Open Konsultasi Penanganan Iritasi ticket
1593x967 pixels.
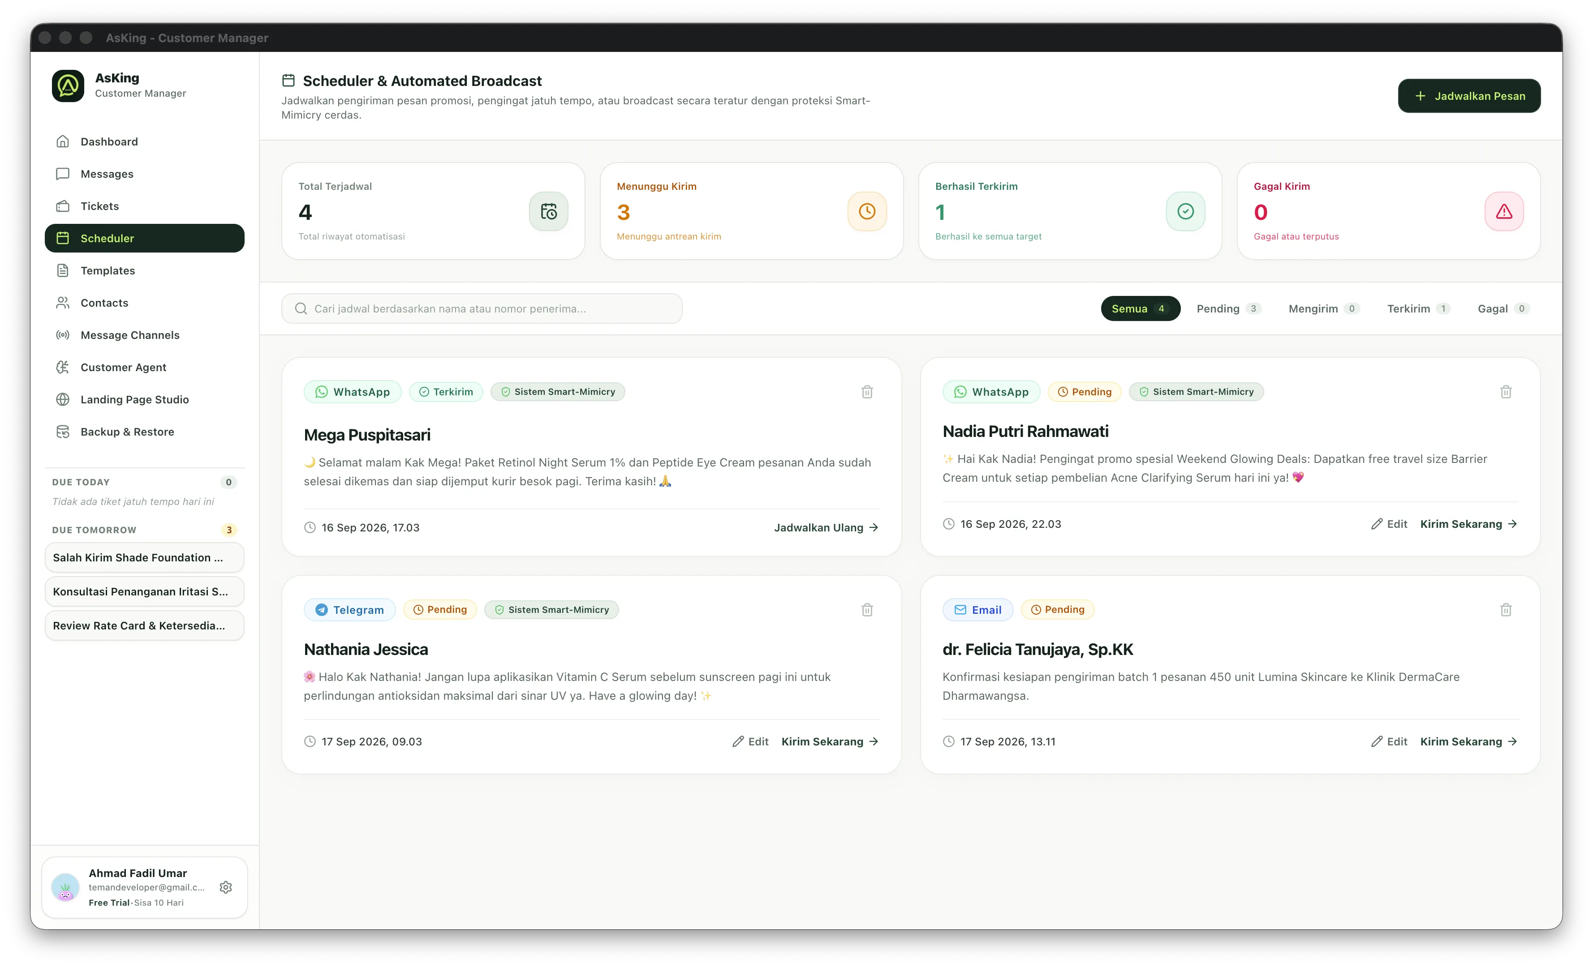[x=145, y=592]
